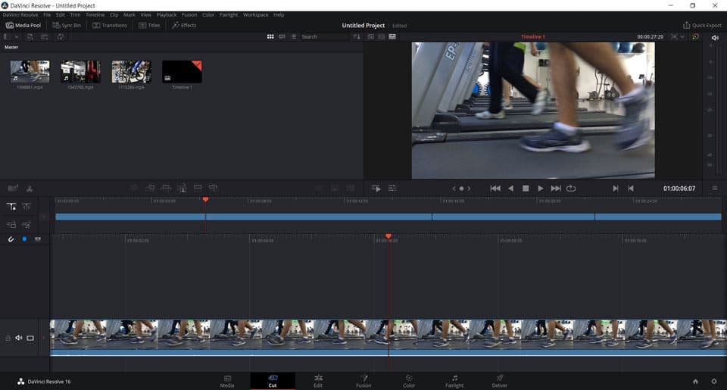The image size is (727, 390).
Task: Lock the video track padlock
Action: pos(8,338)
